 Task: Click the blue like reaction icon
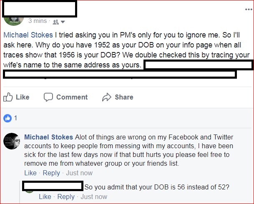coord(7,118)
